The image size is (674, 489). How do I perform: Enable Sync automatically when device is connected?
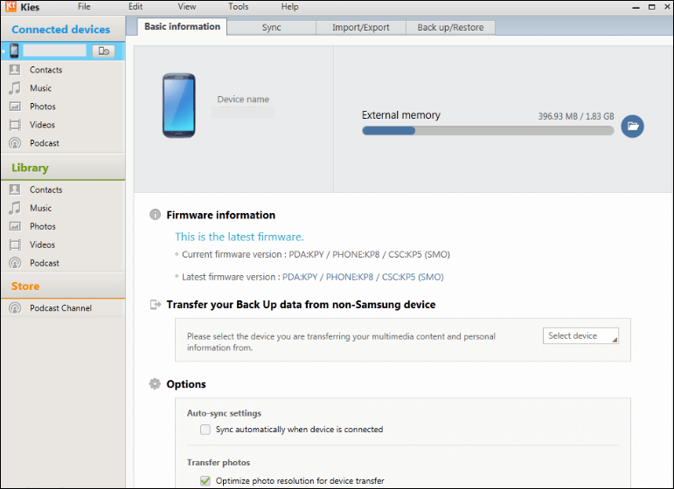click(x=205, y=430)
